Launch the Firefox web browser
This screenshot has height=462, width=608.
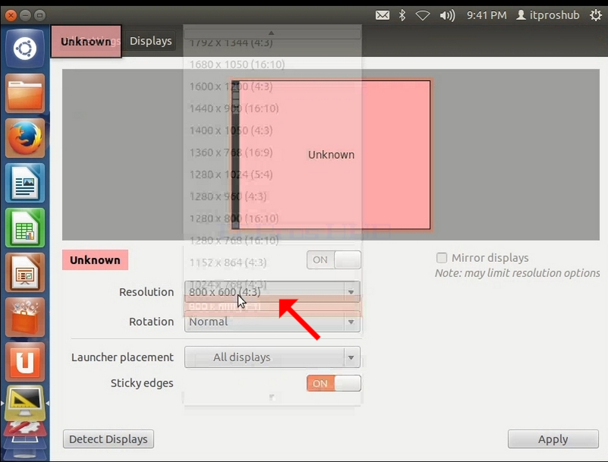25,138
